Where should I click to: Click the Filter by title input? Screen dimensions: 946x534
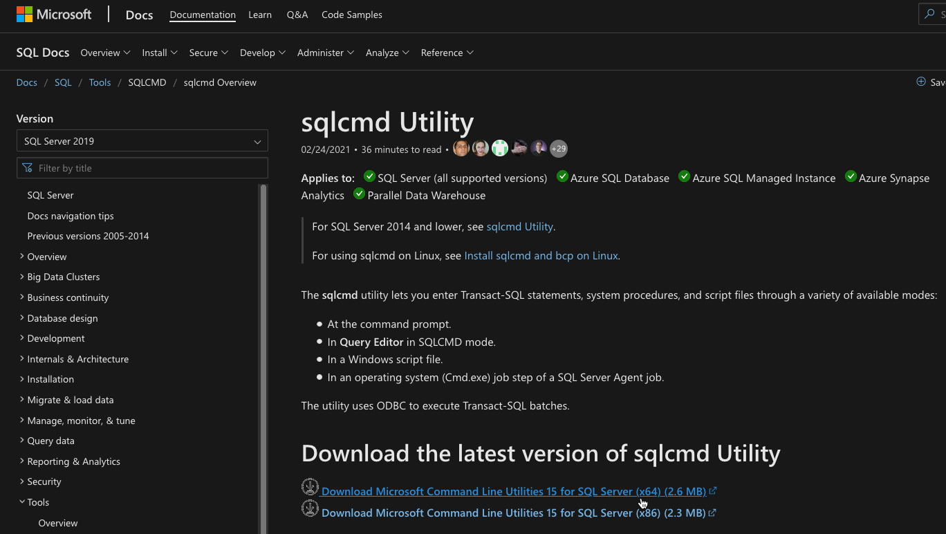142,168
